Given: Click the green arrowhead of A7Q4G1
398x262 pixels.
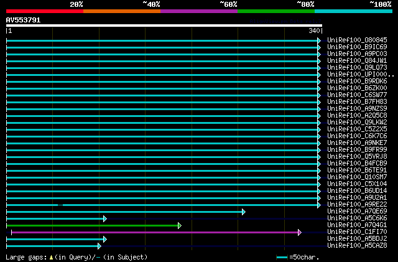Looking at the screenshot, I should tap(179, 225).
